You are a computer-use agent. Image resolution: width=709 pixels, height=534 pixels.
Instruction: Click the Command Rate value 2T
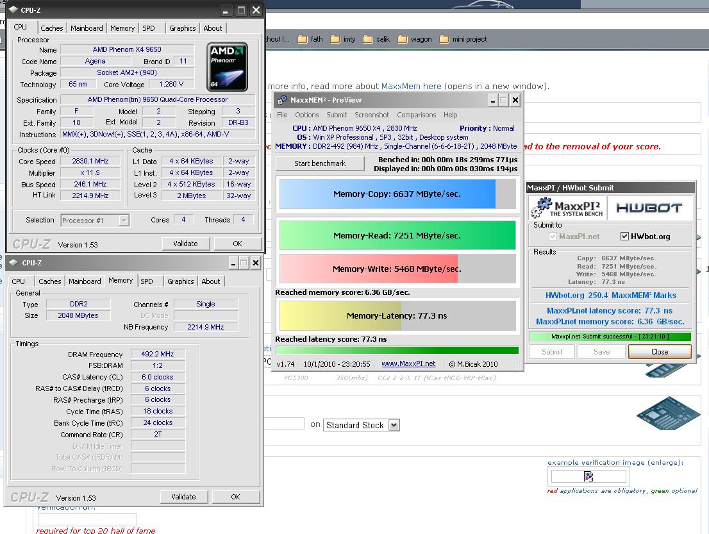click(158, 434)
